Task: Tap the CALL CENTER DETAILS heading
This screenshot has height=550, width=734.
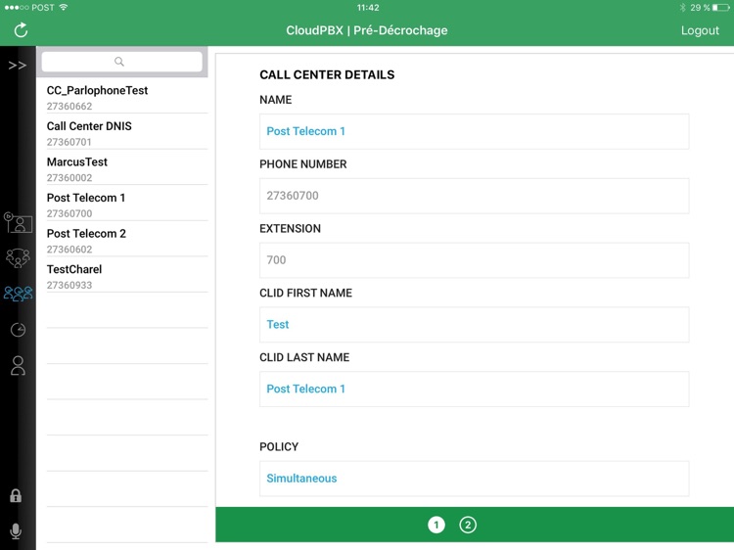Action: (327, 75)
